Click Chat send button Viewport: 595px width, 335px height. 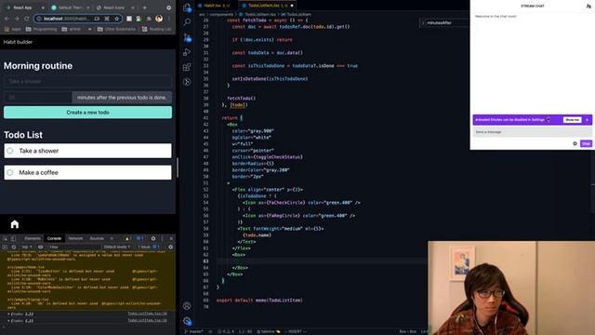tap(586, 143)
